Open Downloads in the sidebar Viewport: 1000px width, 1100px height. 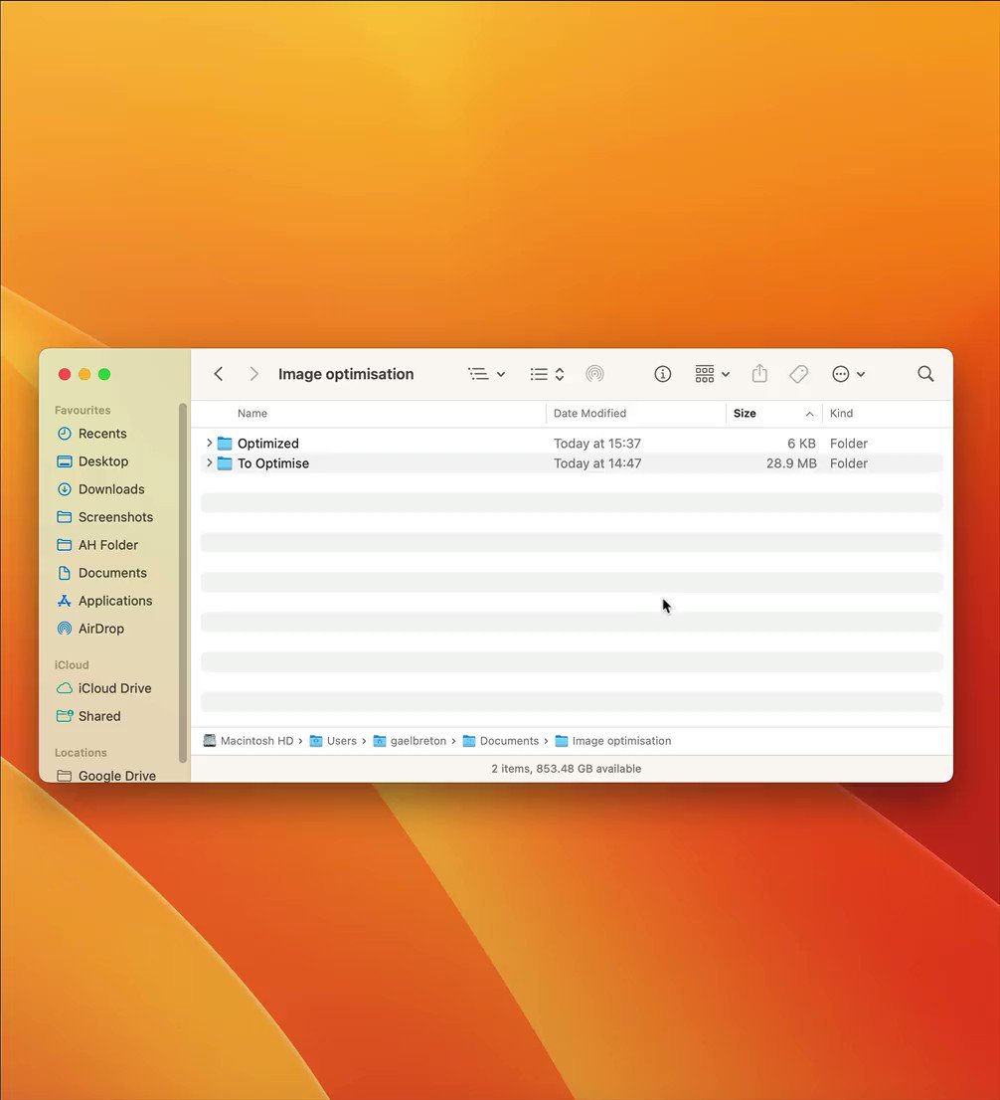[101, 489]
